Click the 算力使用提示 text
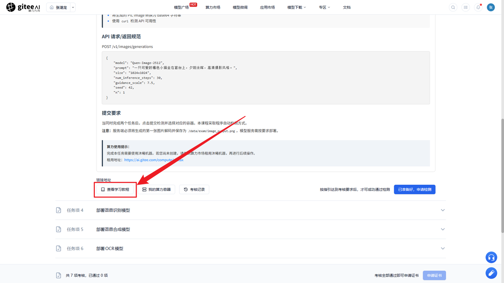The image size is (504, 283). tap(118, 147)
